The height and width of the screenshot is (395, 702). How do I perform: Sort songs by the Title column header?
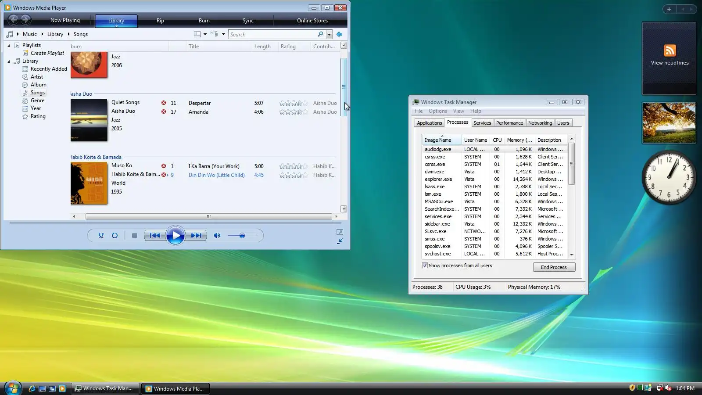pos(218,47)
